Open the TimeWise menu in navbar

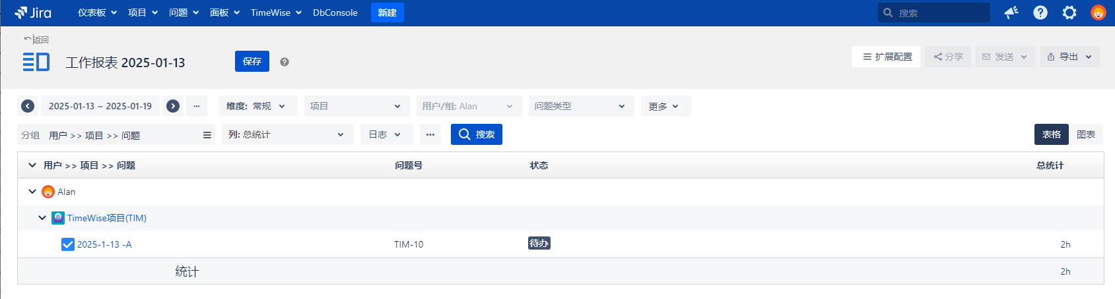276,13
